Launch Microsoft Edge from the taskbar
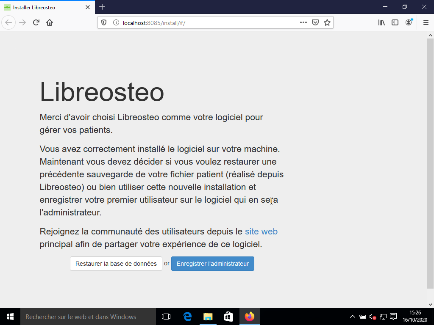The width and height of the screenshot is (434, 325). pos(187,317)
